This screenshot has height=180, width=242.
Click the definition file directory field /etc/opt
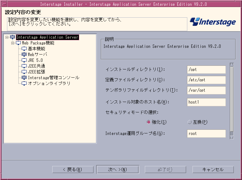206,80
